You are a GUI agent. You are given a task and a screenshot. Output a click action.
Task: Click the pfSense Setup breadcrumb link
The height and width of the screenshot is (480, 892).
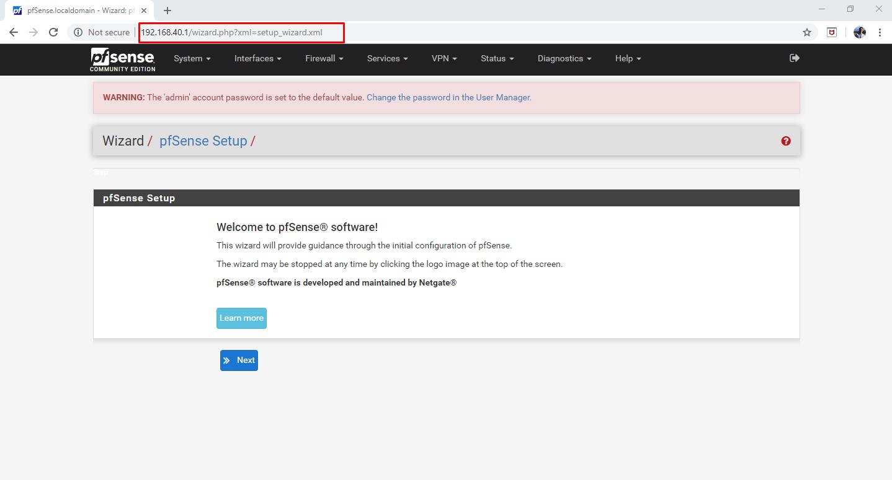[x=203, y=141]
